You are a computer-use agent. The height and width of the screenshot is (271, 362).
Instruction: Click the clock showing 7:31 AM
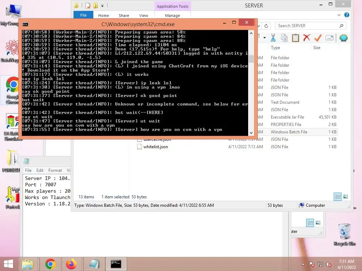[346, 261]
